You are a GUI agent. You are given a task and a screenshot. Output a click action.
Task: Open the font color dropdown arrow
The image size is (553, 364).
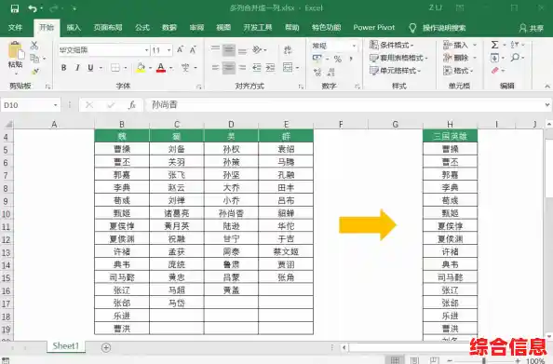[170, 68]
